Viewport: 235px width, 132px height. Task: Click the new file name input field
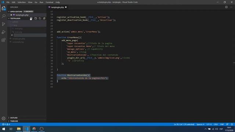click(30, 35)
